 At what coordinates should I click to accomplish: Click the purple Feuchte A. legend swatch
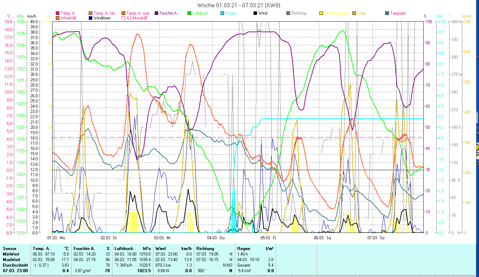[x=156, y=13]
